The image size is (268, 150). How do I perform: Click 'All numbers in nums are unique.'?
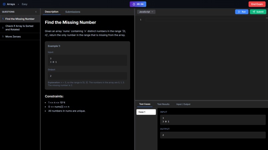(67, 111)
